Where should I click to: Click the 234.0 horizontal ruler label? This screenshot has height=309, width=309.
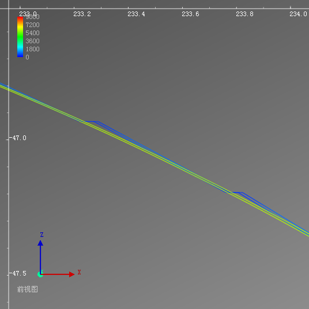coord(298,14)
